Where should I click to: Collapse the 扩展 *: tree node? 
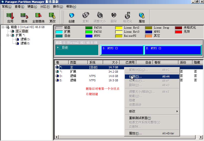[x=8, y=35]
